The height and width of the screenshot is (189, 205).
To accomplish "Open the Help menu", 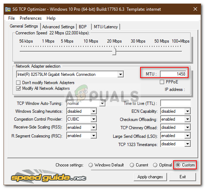I will (51, 18).
